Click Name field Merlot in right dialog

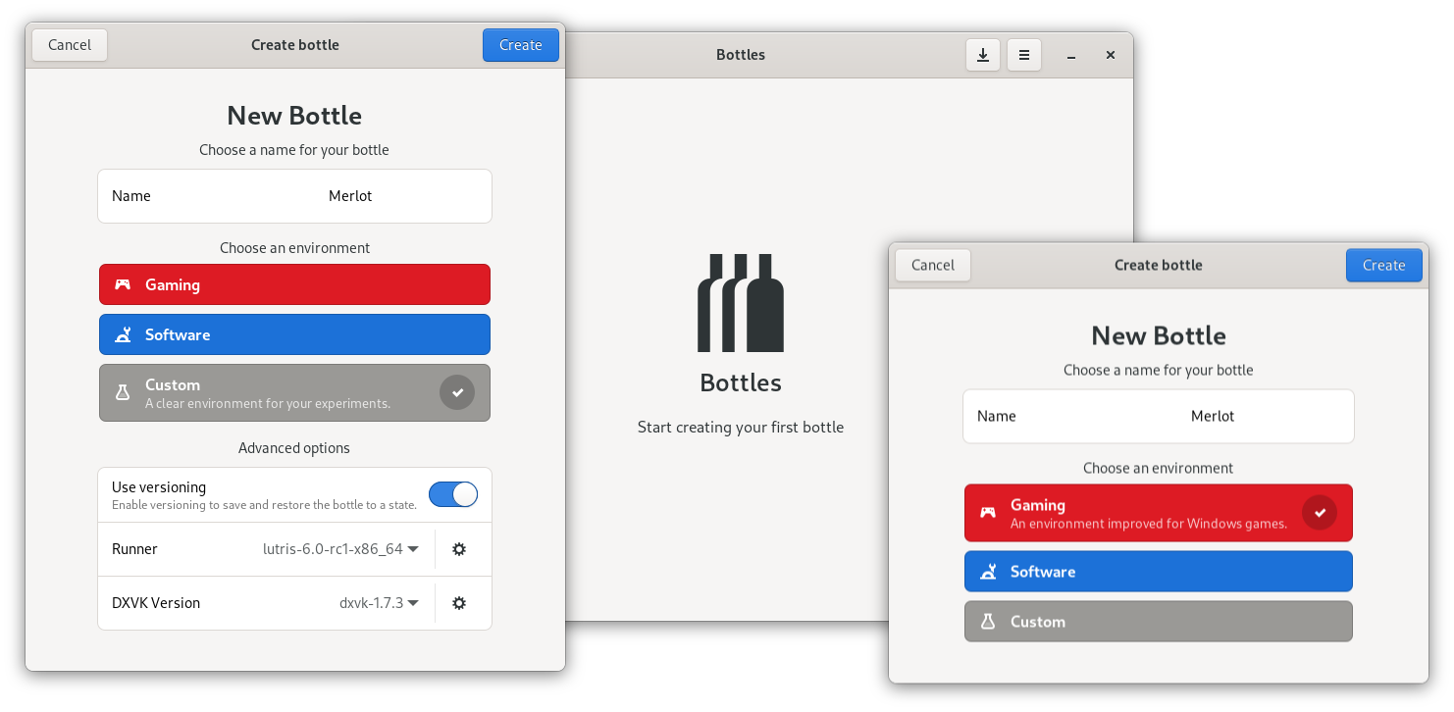click(x=1159, y=416)
